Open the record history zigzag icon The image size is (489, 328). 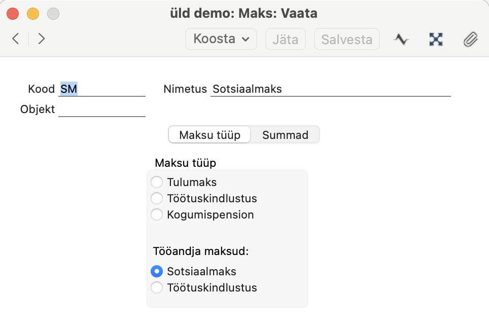tap(401, 39)
